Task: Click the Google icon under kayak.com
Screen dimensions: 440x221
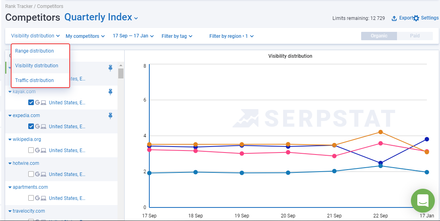Action: 37,103
